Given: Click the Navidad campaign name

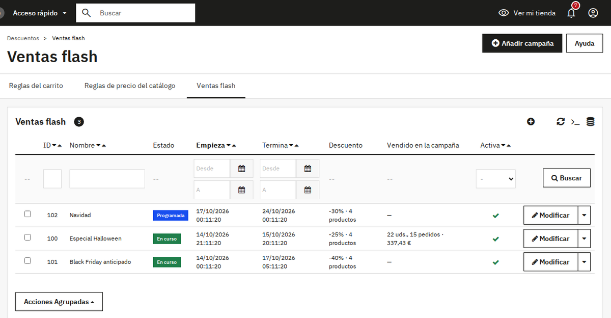Looking at the screenshot, I should (x=80, y=215).
